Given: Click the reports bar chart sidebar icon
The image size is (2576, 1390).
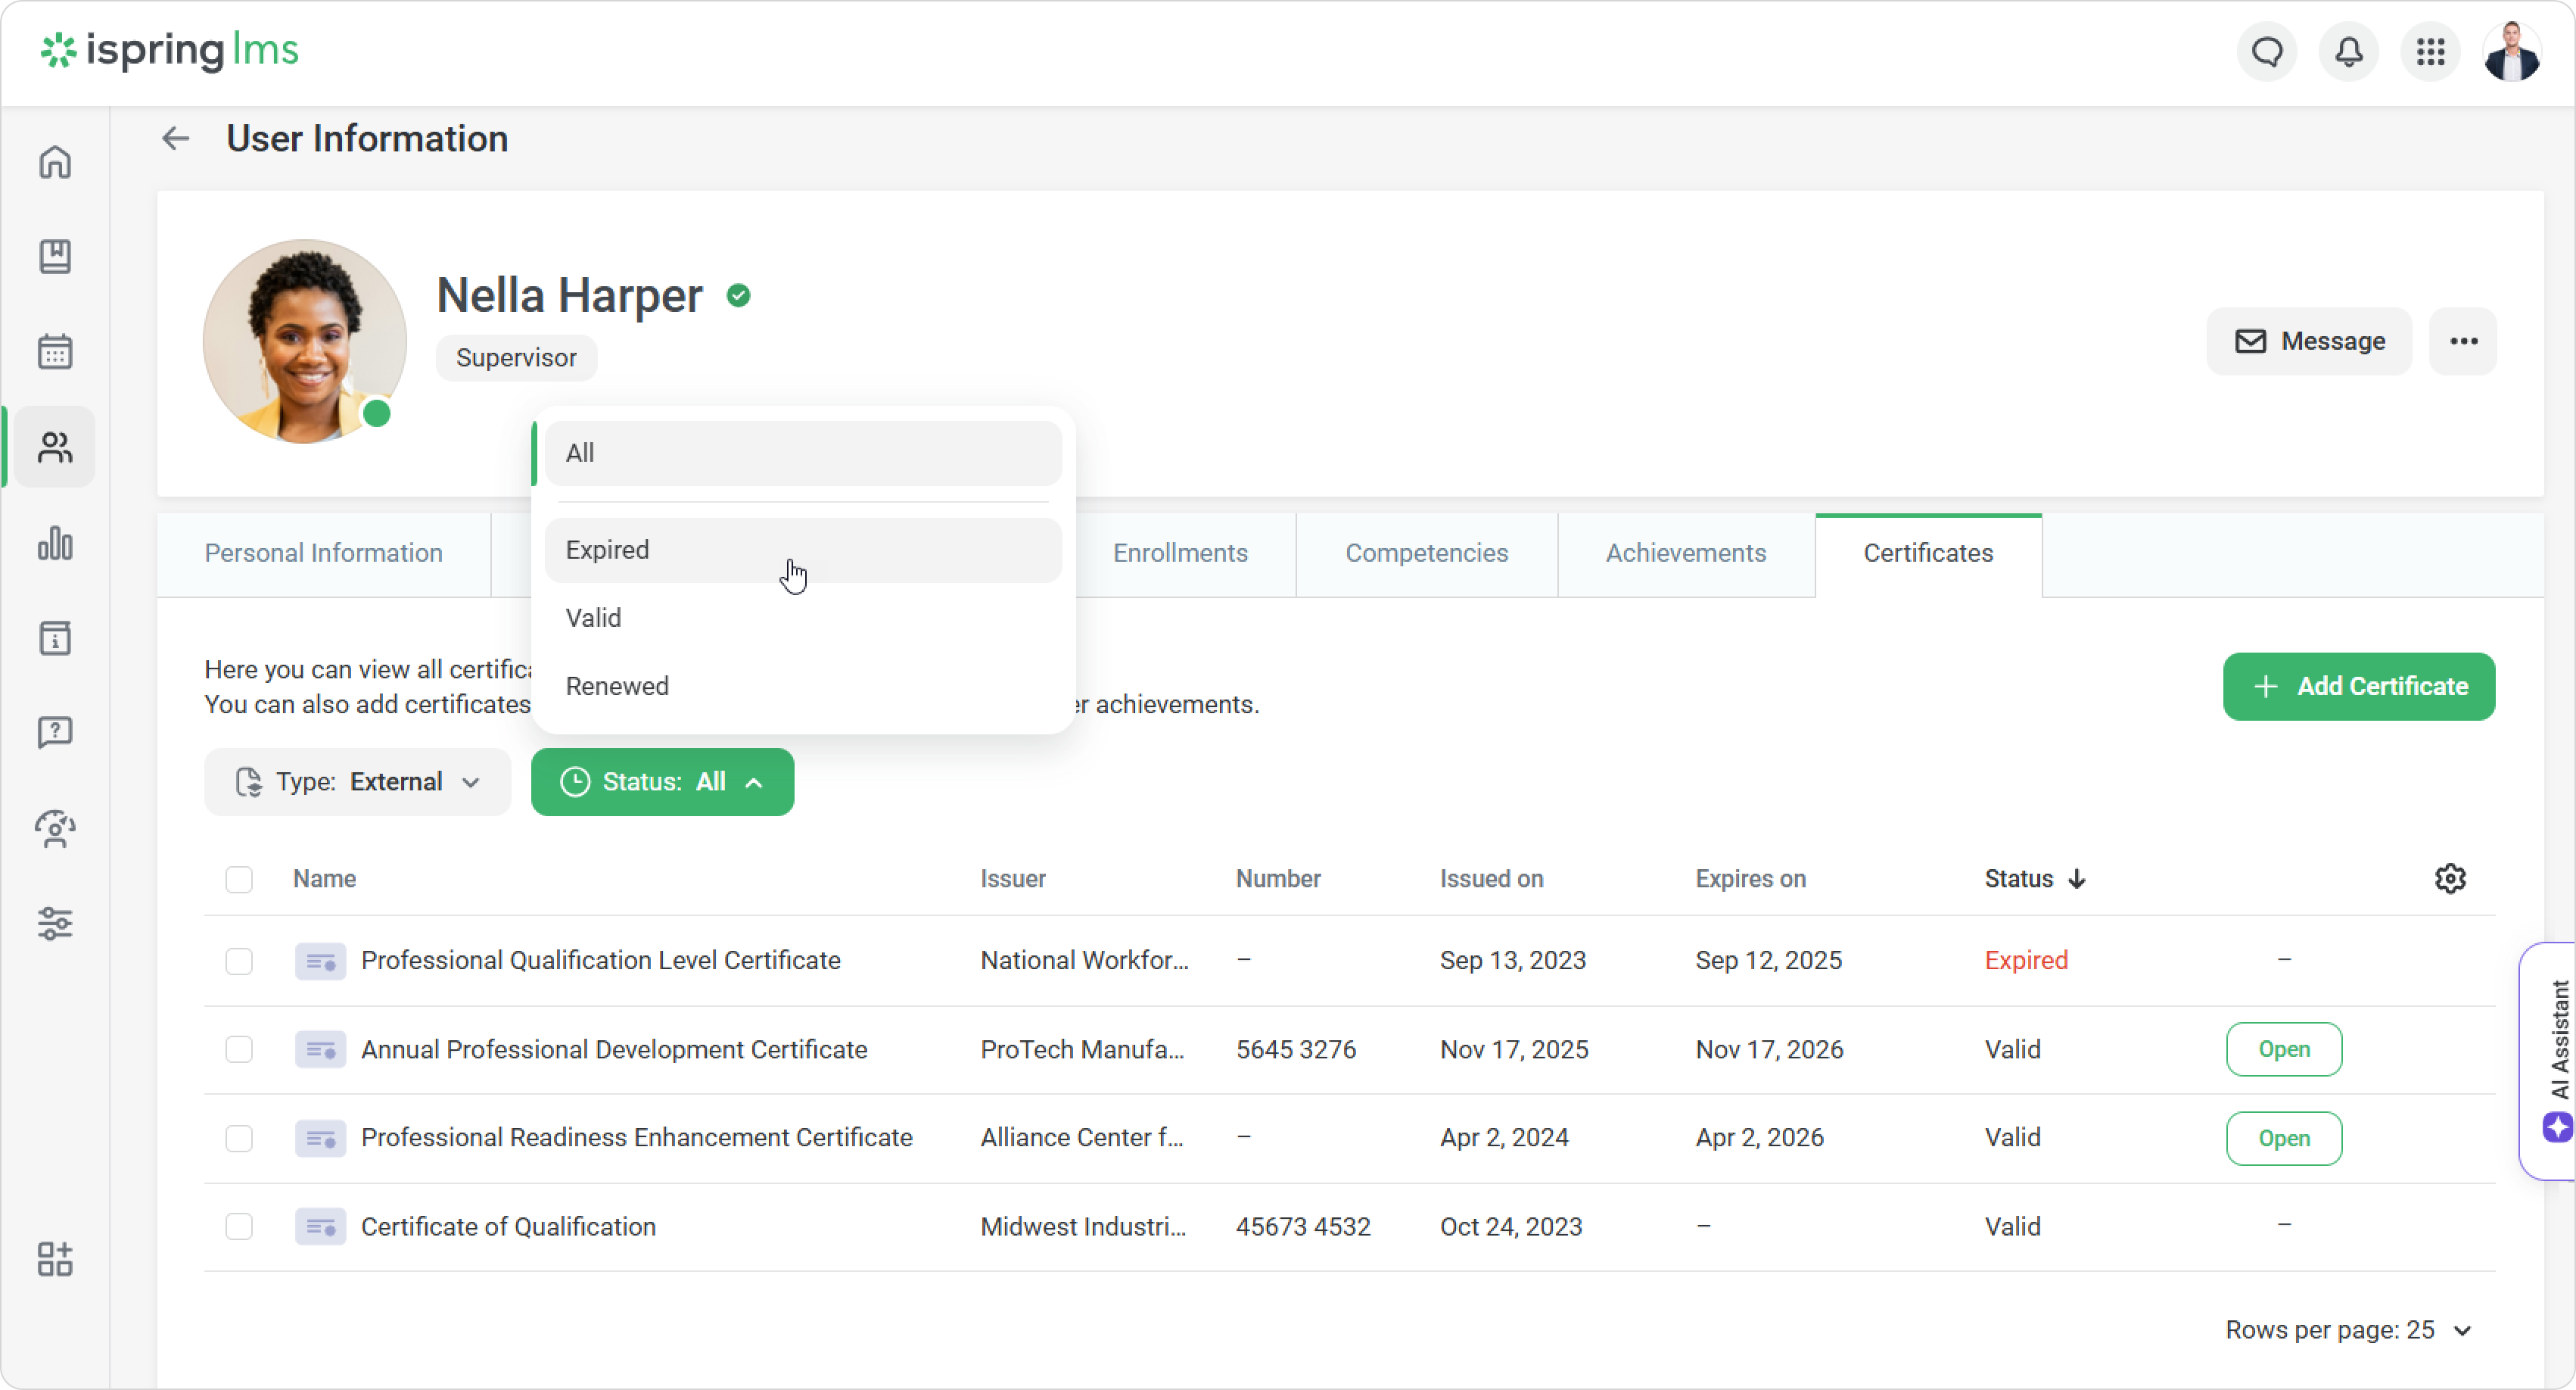Looking at the screenshot, I should (x=55, y=544).
